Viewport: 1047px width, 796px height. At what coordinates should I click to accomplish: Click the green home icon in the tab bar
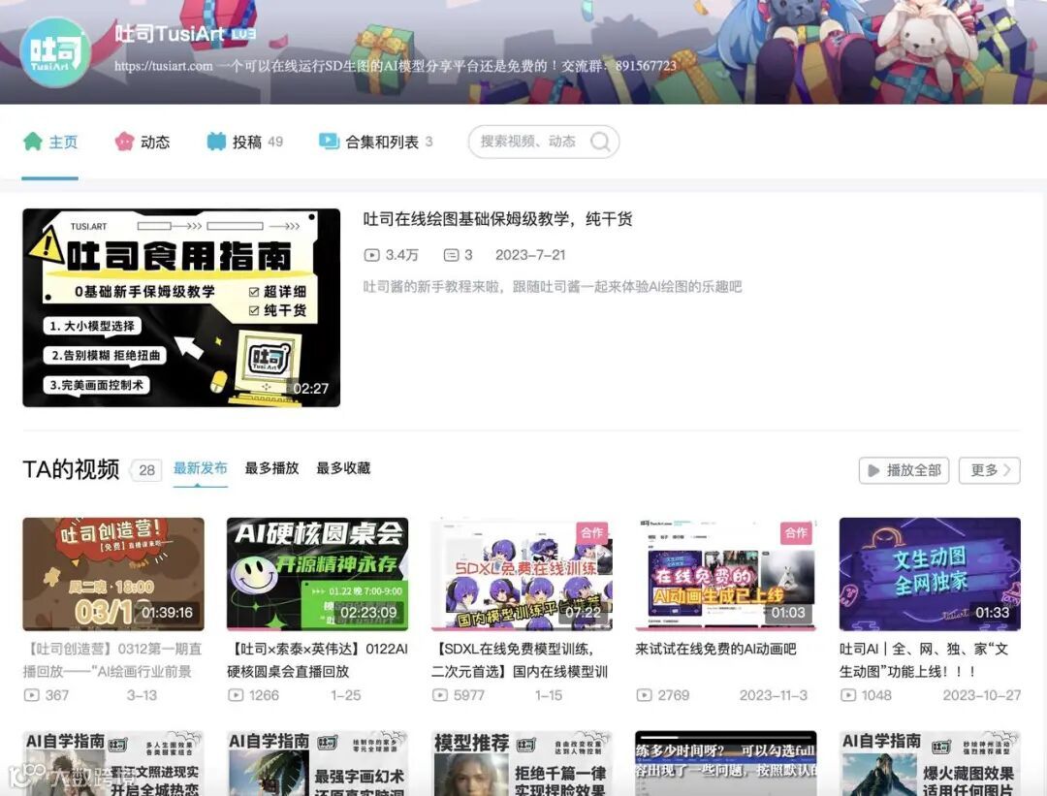tap(33, 142)
